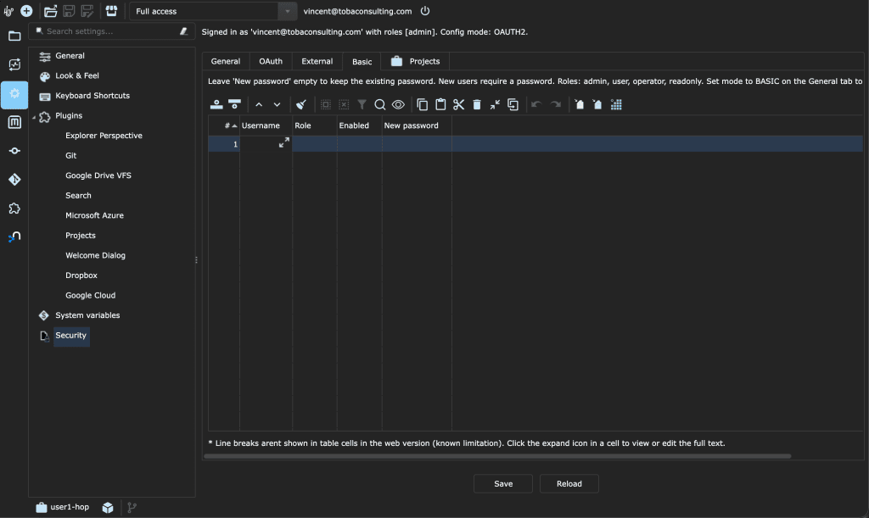Copy selected rows with the copy icon
The height and width of the screenshot is (518, 869).
click(423, 104)
